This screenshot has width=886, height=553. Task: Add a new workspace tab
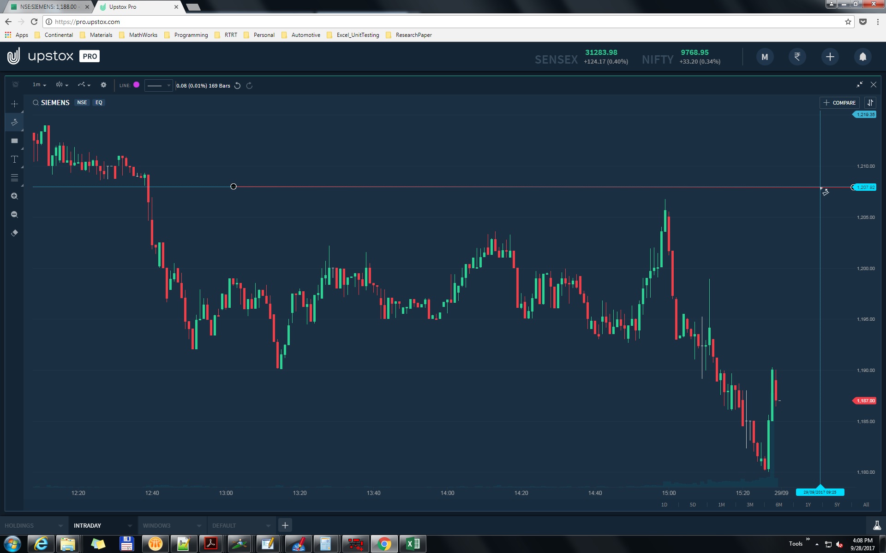[285, 525]
